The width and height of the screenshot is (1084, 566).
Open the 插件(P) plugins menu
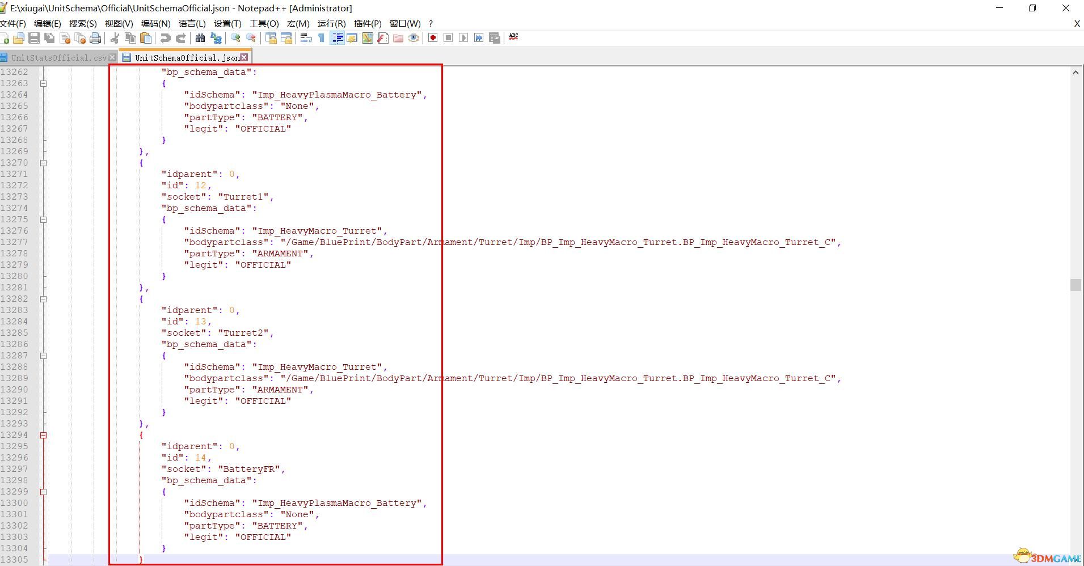click(367, 23)
